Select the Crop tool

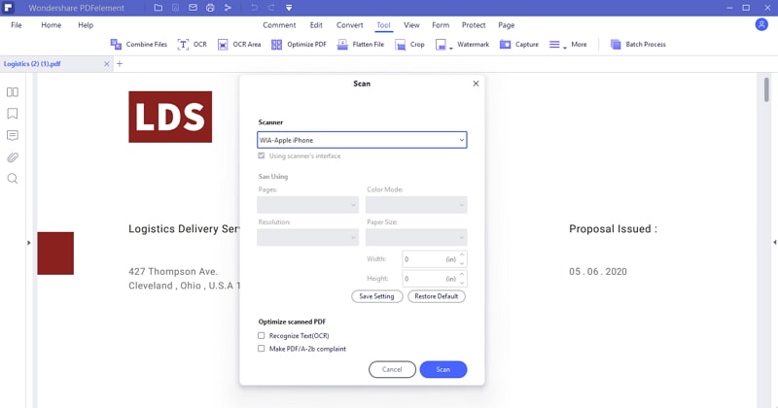[x=409, y=44]
